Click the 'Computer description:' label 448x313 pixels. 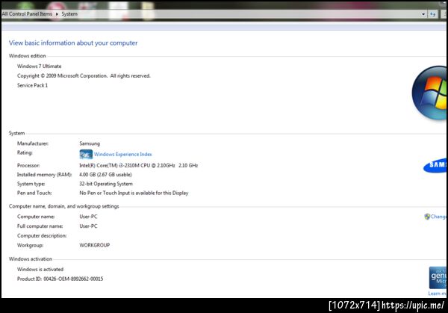pyautogui.click(x=42, y=235)
